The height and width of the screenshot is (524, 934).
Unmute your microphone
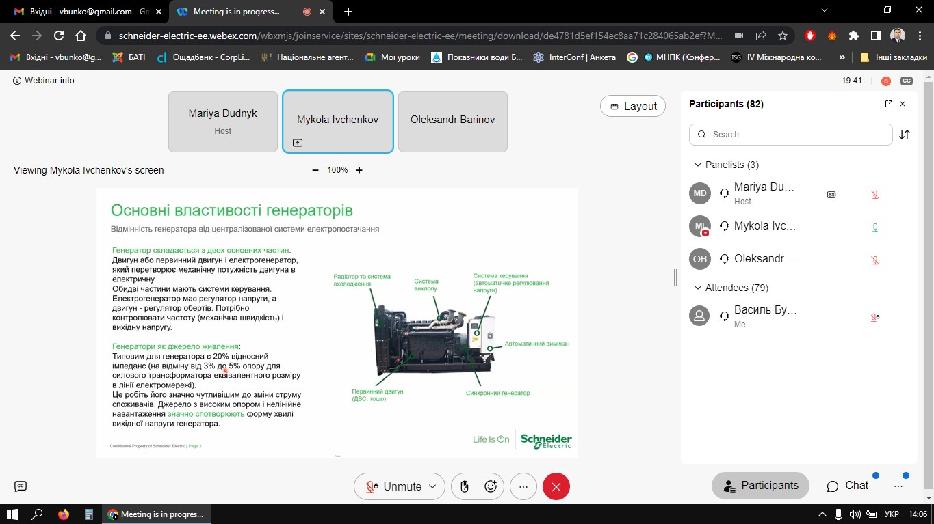tap(394, 486)
